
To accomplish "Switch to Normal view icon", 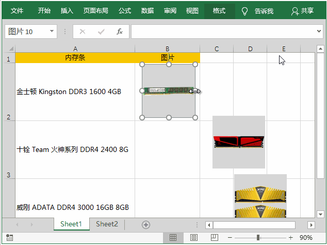I will point(173,238).
